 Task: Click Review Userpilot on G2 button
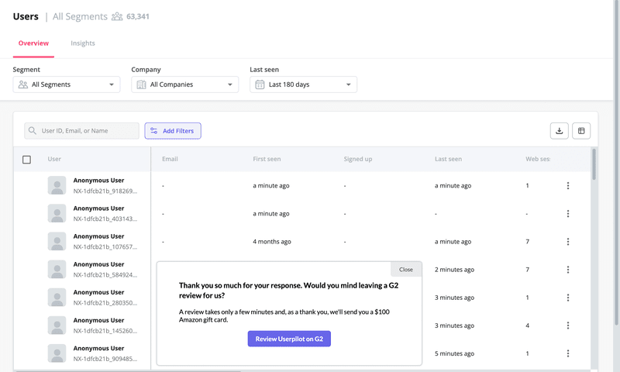tap(289, 339)
